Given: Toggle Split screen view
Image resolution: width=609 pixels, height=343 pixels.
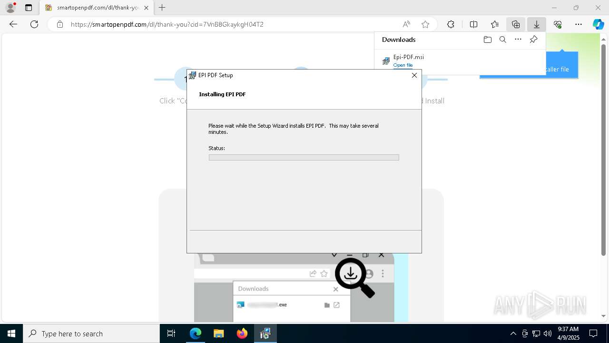Looking at the screenshot, I should 473,24.
